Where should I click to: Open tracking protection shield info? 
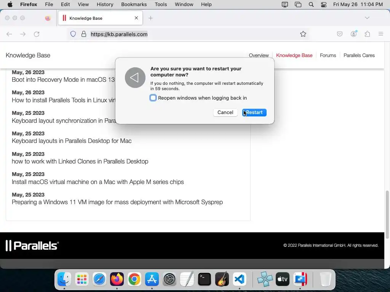tap(73, 34)
